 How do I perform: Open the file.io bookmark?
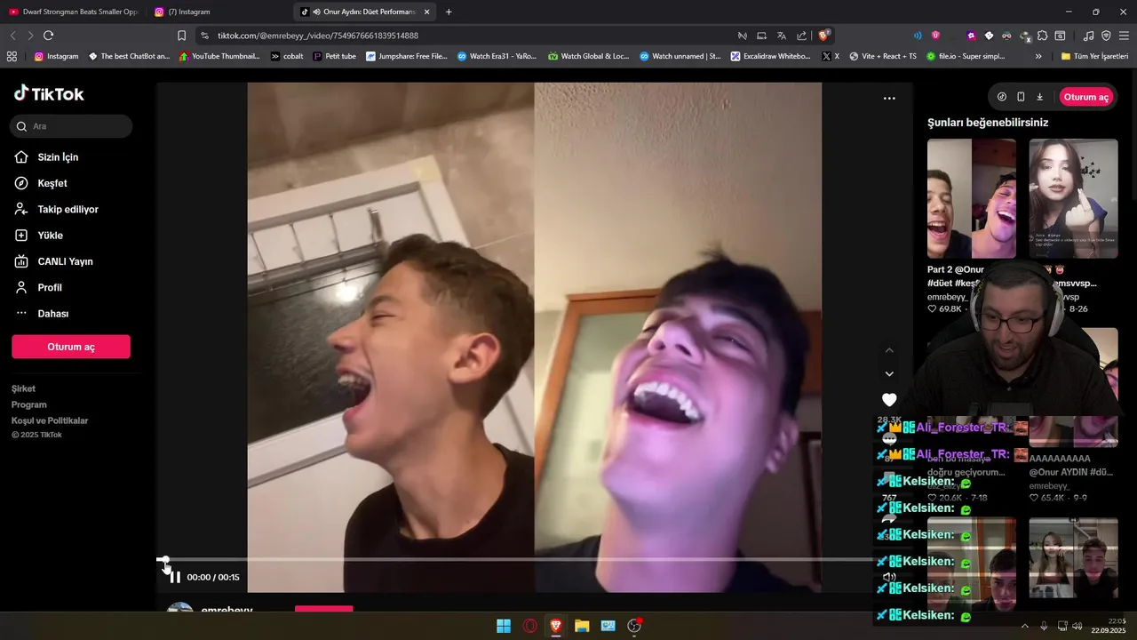point(966,56)
